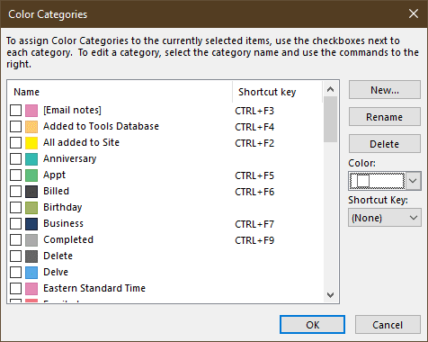Toggle the Delete category checkbox
Screen dimensions: 428x342
[15, 256]
